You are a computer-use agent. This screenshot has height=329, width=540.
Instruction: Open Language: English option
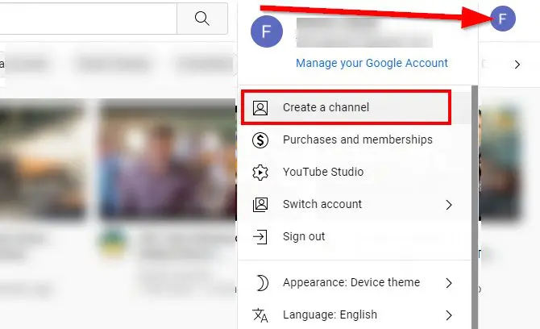coord(354,314)
